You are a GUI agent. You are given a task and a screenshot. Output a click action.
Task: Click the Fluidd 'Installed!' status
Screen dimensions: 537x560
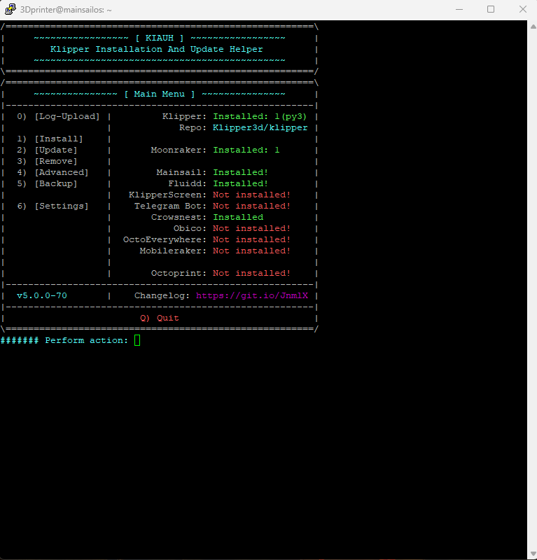[x=240, y=183]
